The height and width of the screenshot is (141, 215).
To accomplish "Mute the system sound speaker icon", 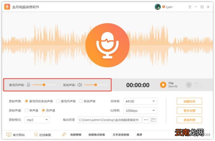I will [79, 85].
